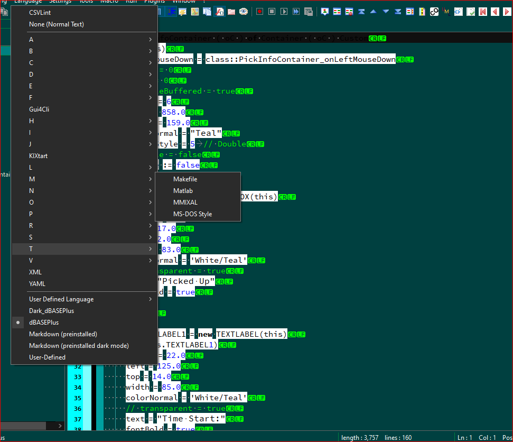Open Folder as Workspace icon

point(231,12)
